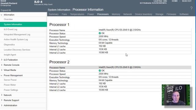The width and height of the screenshot is (196, 110).
Task: Open the Device Inventory tab
Action: pos(144,14)
